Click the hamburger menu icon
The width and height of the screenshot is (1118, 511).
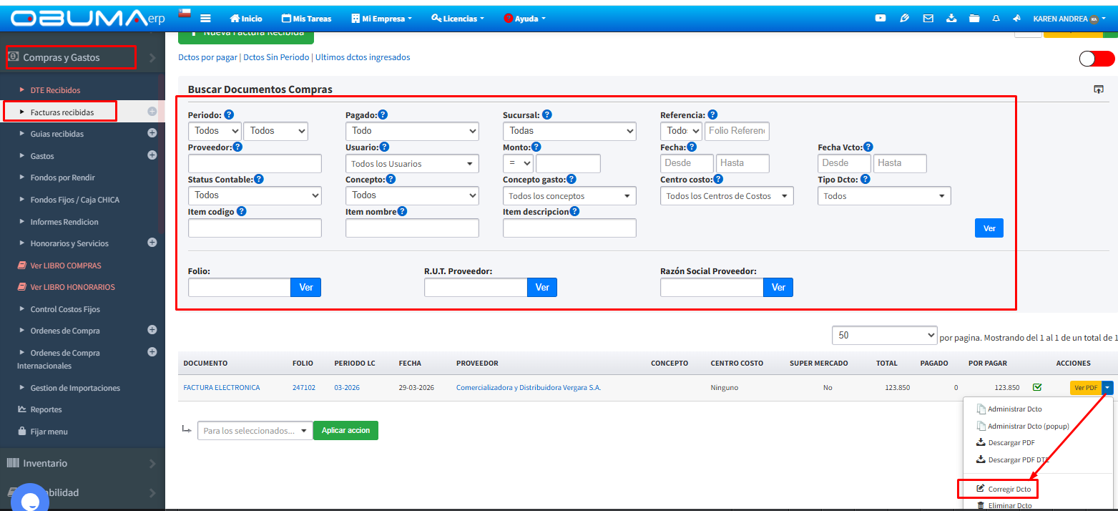[205, 19]
